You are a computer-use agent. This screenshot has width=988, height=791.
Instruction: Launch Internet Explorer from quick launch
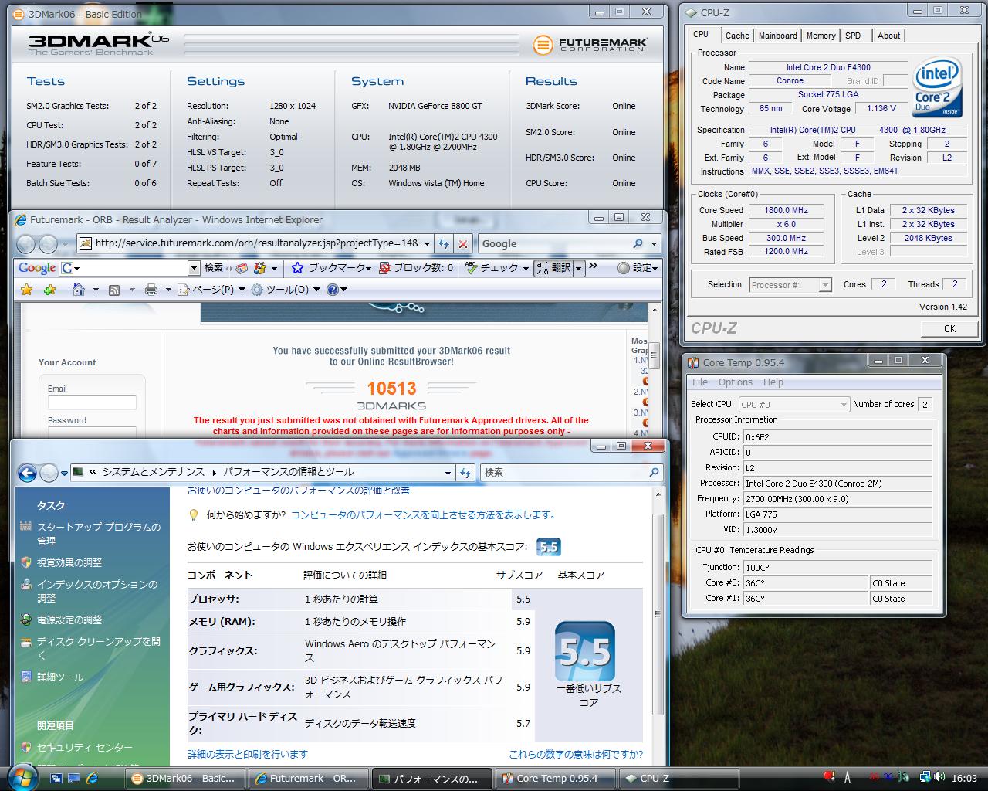(x=93, y=779)
